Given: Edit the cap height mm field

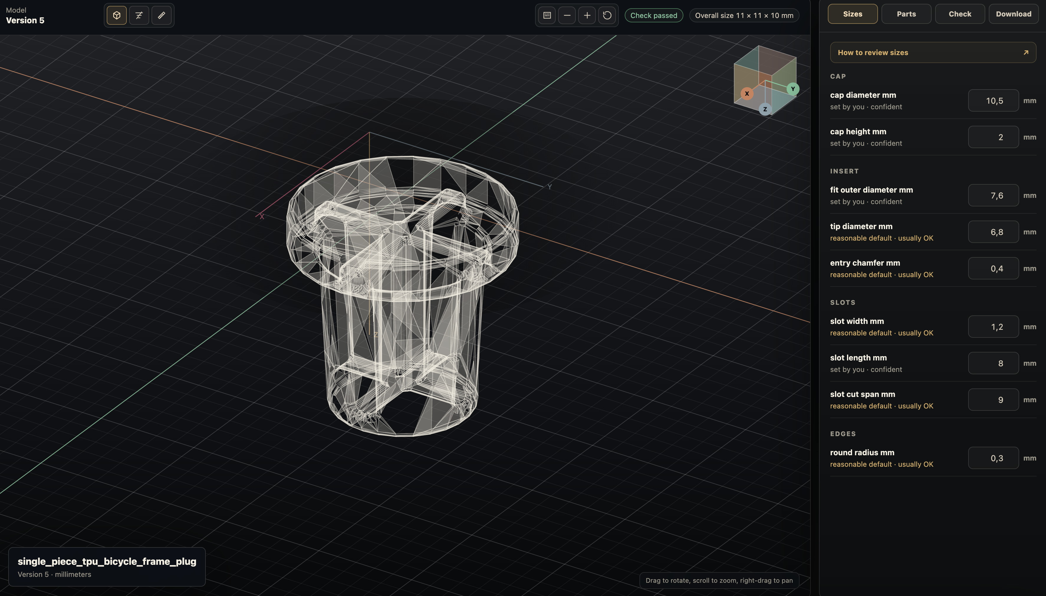Looking at the screenshot, I should [993, 137].
